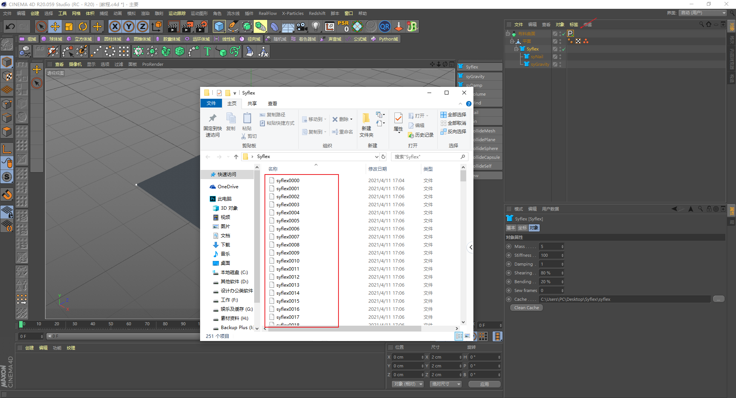Select the Live Selection tool
The height and width of the screenshot is (398, 736).
(41, 26)
